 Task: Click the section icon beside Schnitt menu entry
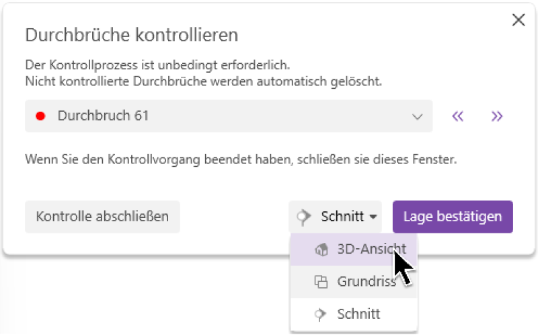(321, 314)
